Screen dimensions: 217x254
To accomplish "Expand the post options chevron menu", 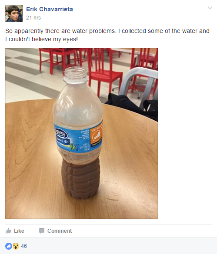I will (210, 8).
